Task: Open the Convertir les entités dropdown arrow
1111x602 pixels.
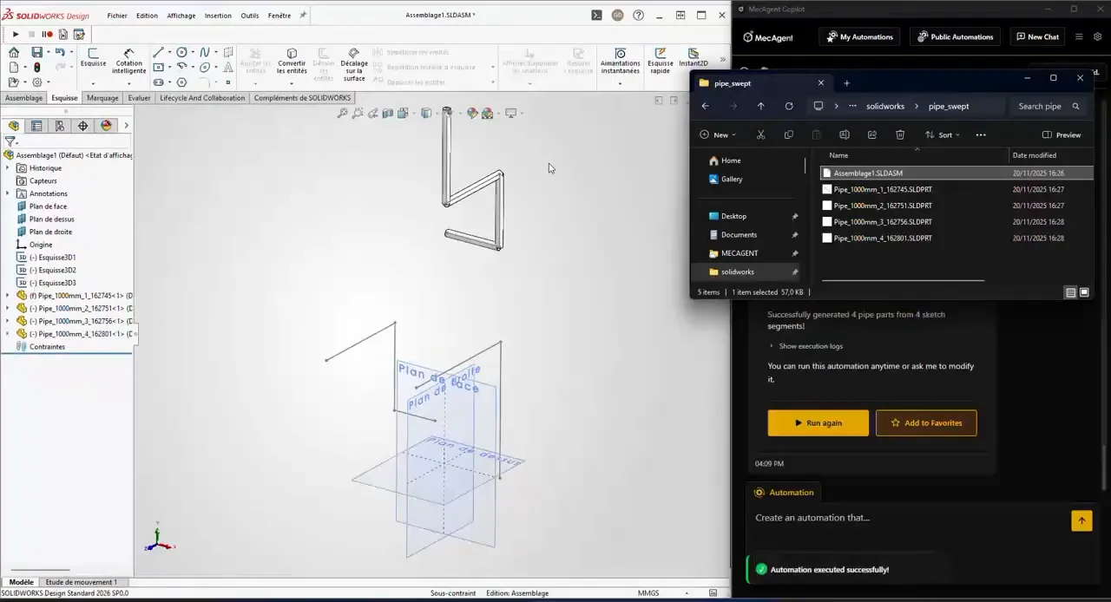Action: (x=292, y=83)
